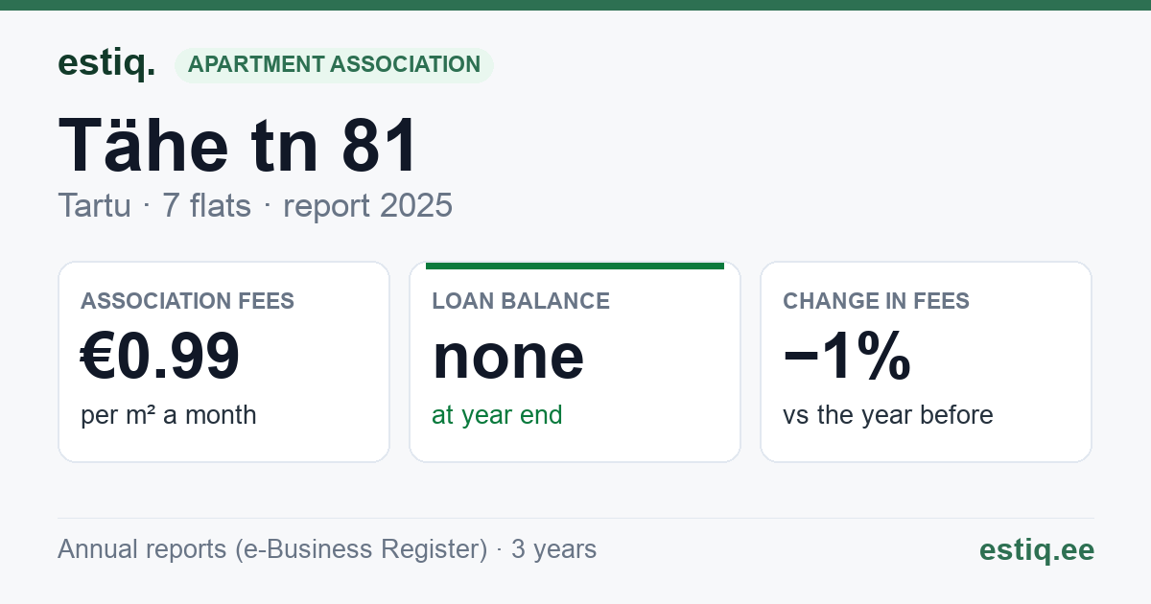
Task: Open the Association Fees card
Action: [223, 361]
